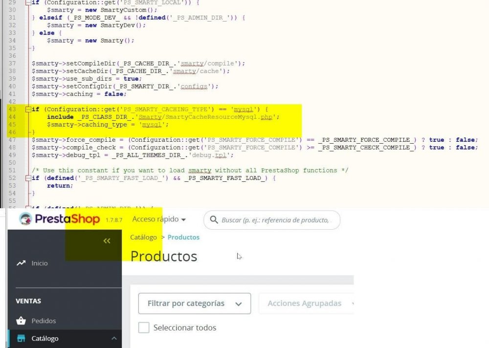
Task: Click the VENTAS section label
Action: [28, 301]
